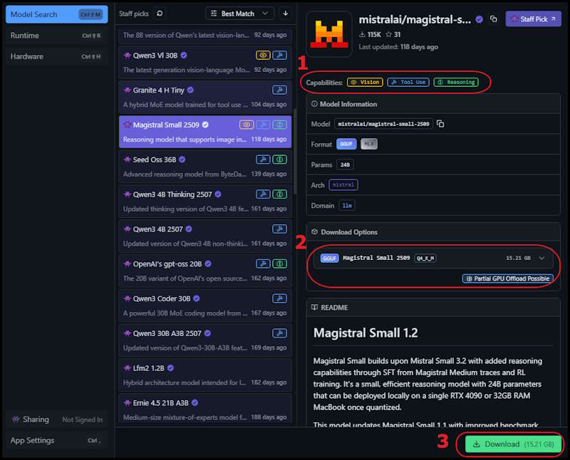This screenshot has height=460, width=570.
Task: Click the Download (15.21 GB) button
Action: pyautogui.click(x=513, y=444)
